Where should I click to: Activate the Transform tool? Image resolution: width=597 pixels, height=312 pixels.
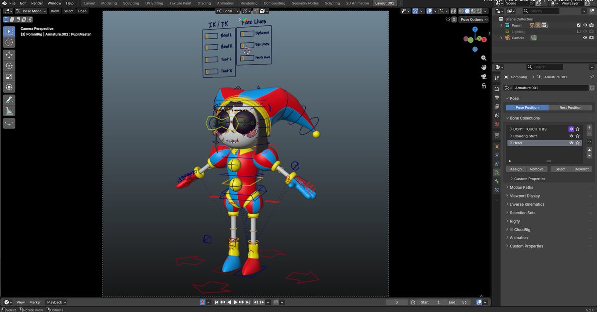[x=9, y=87]
